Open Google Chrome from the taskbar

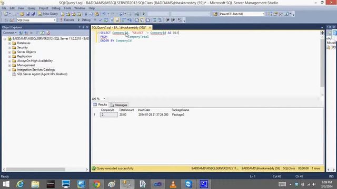(96, 184)
